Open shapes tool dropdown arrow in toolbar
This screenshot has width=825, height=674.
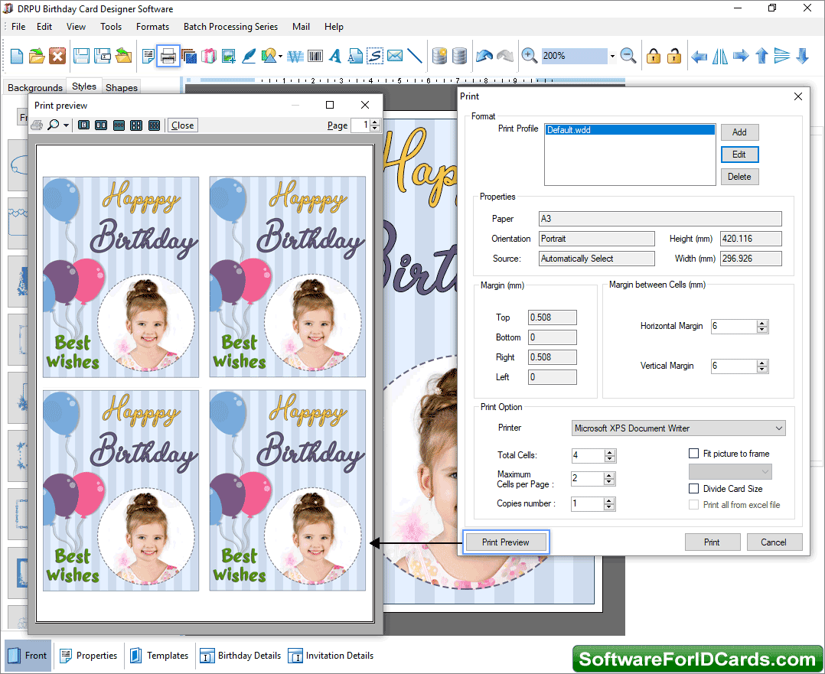click(280, 56)
